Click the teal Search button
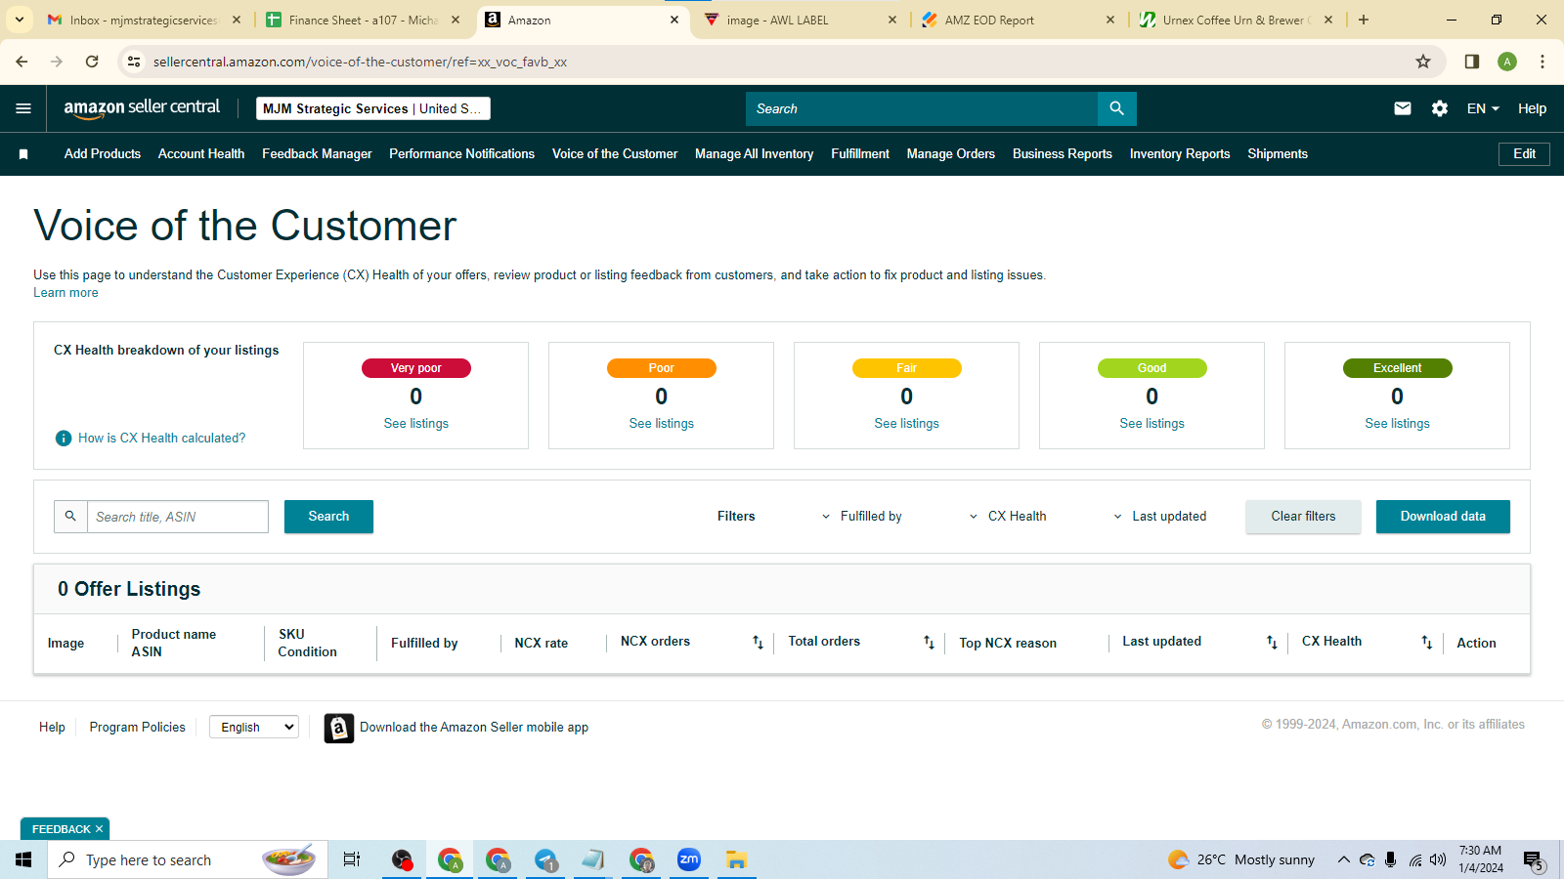1564x879 pixels. (328, 517)
